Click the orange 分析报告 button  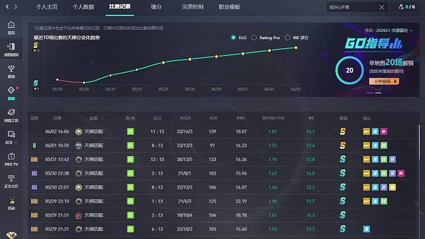[x=384, y=81]
